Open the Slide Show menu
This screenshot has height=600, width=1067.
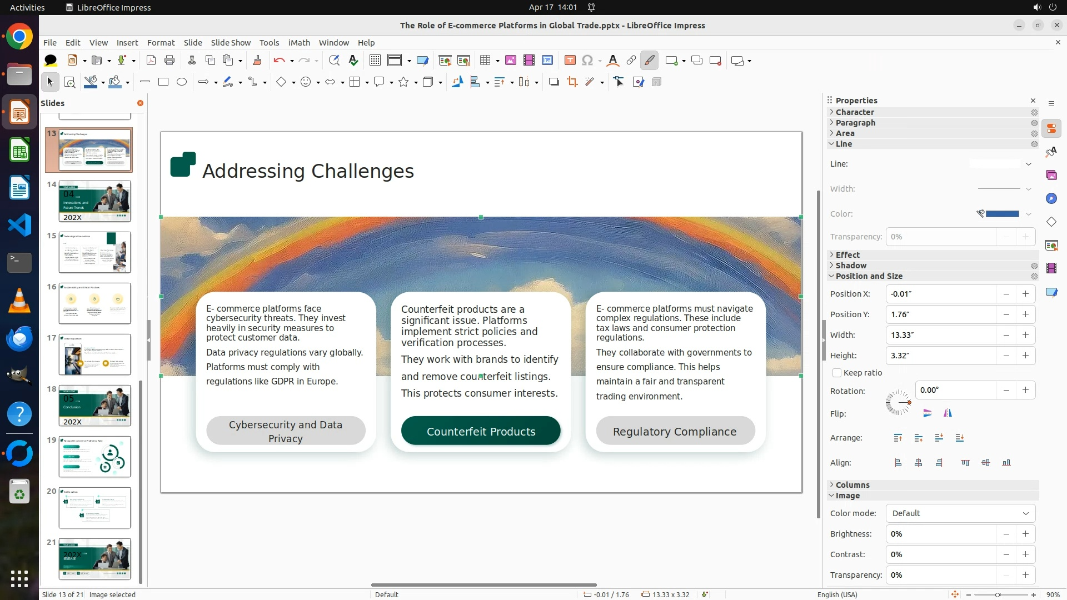click(231, 42)
